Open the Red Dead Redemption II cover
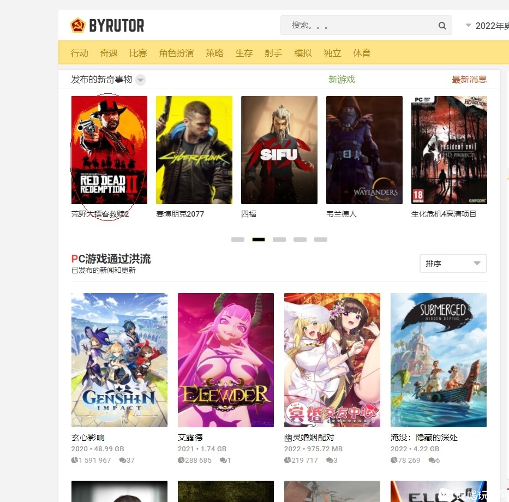Screen dimensions: 509x502 [110, 150]
